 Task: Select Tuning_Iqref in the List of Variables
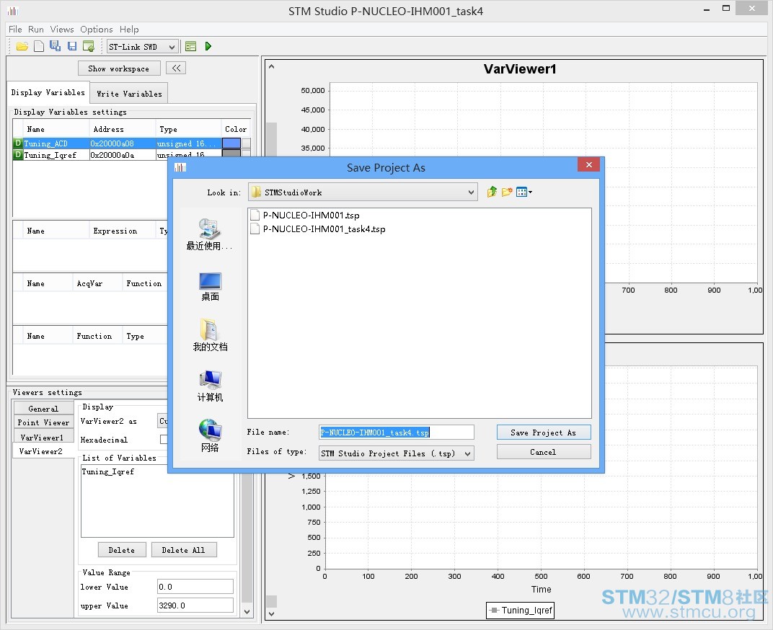(107, 471)
